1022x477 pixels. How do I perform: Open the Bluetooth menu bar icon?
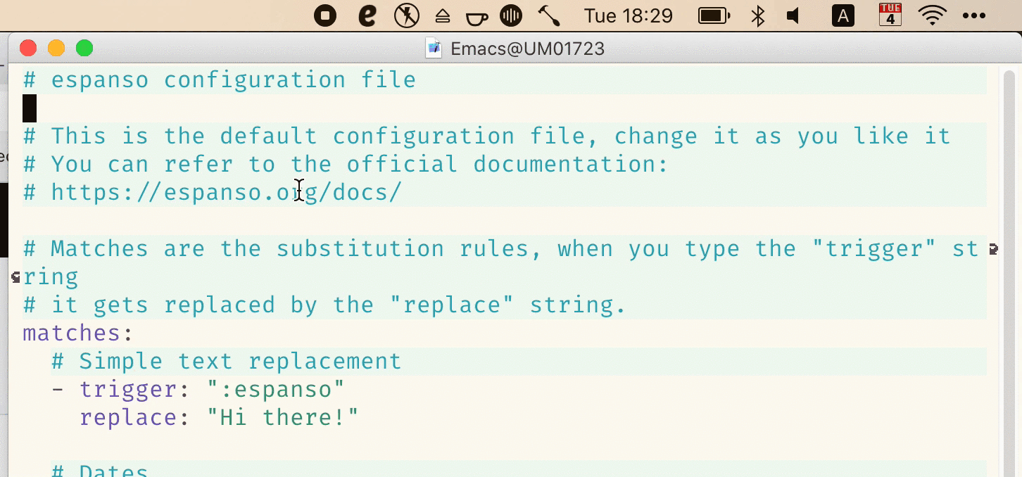pos(758,15)
